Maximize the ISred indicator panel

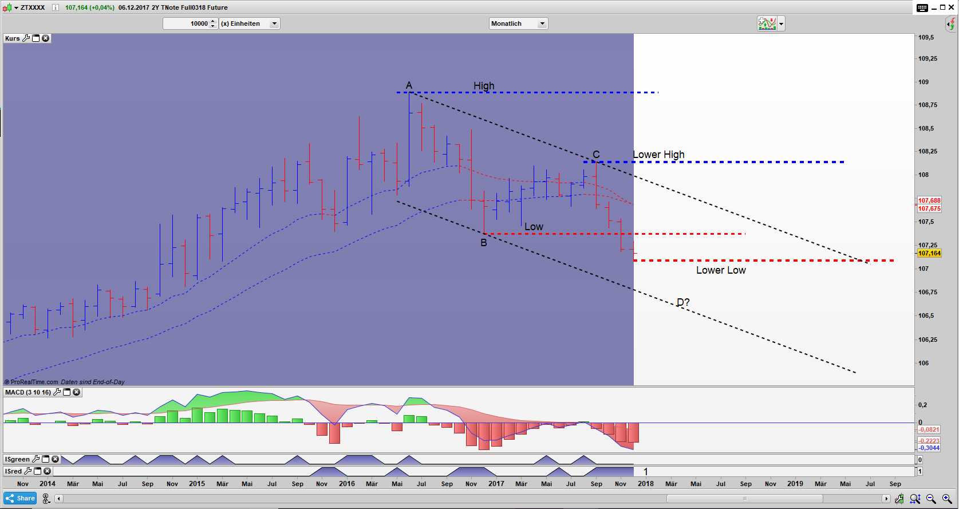click(x=37, y=471)
